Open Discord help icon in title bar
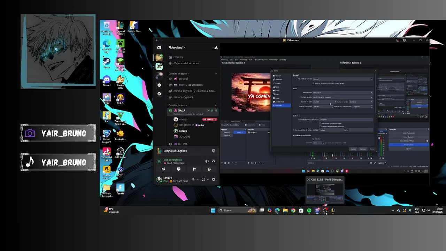Screen dimensions: 446x251 [404, 40]
